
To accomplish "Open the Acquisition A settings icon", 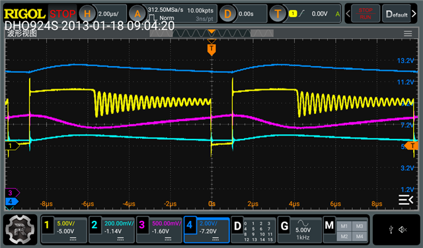I will 137,13.
